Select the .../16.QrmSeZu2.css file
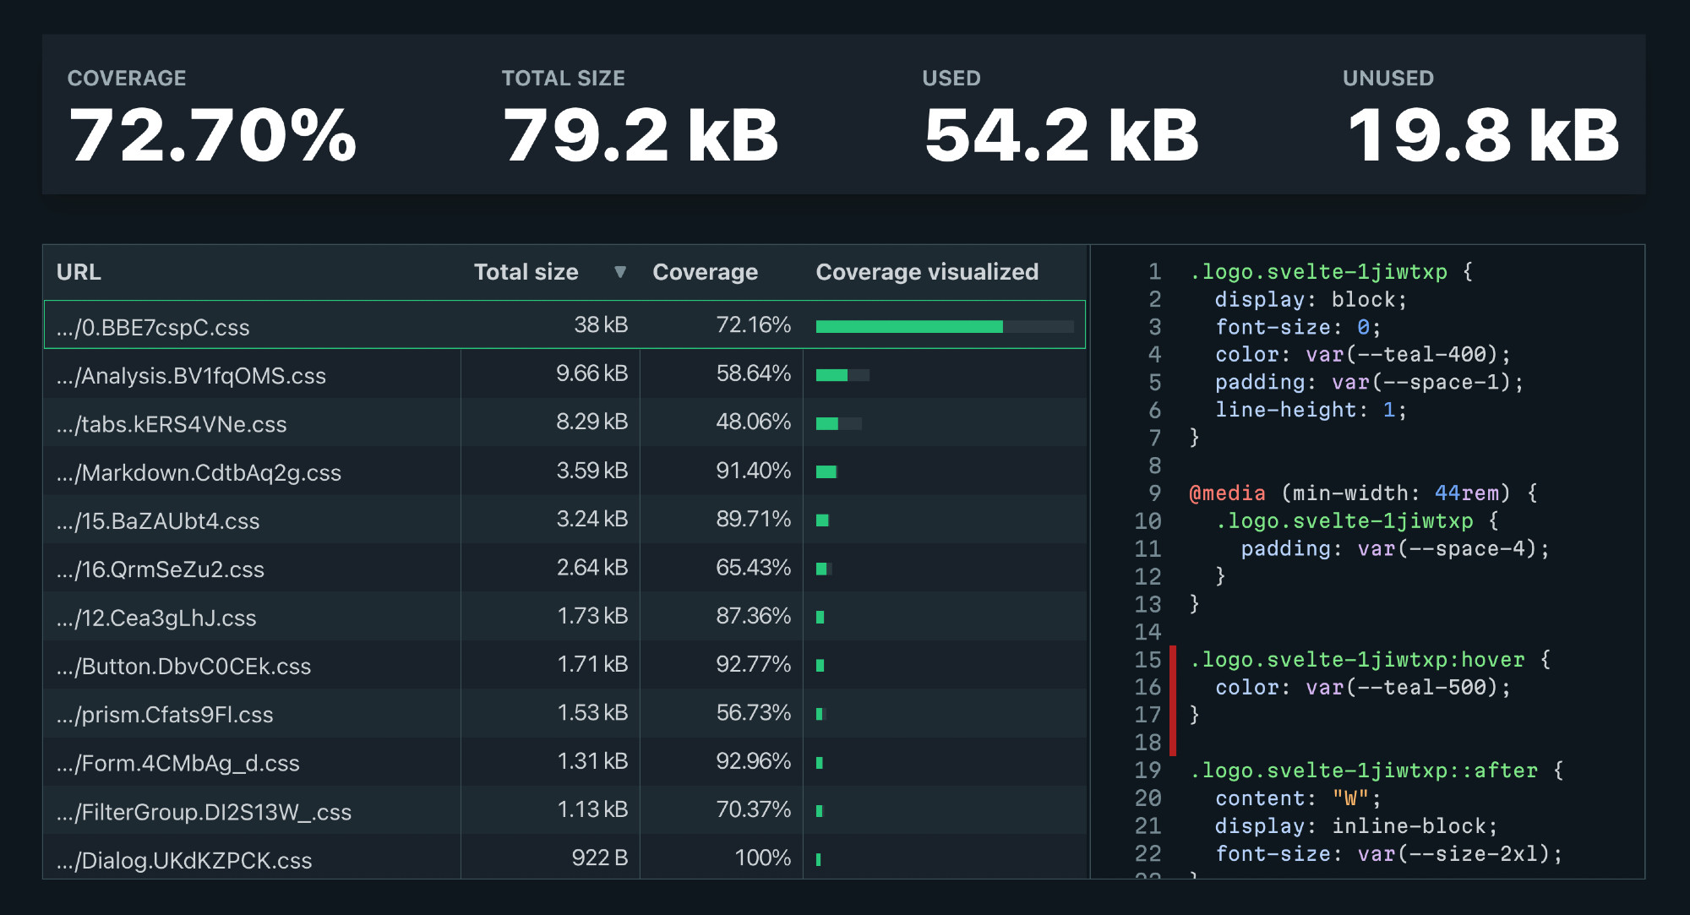This screenshot has width=1690, height=915. 161,569
